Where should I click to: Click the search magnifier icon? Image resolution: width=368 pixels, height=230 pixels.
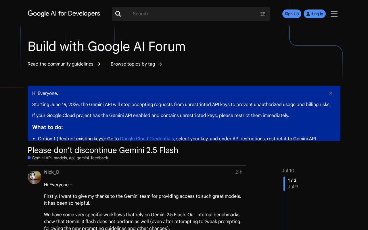pos(118,14)
